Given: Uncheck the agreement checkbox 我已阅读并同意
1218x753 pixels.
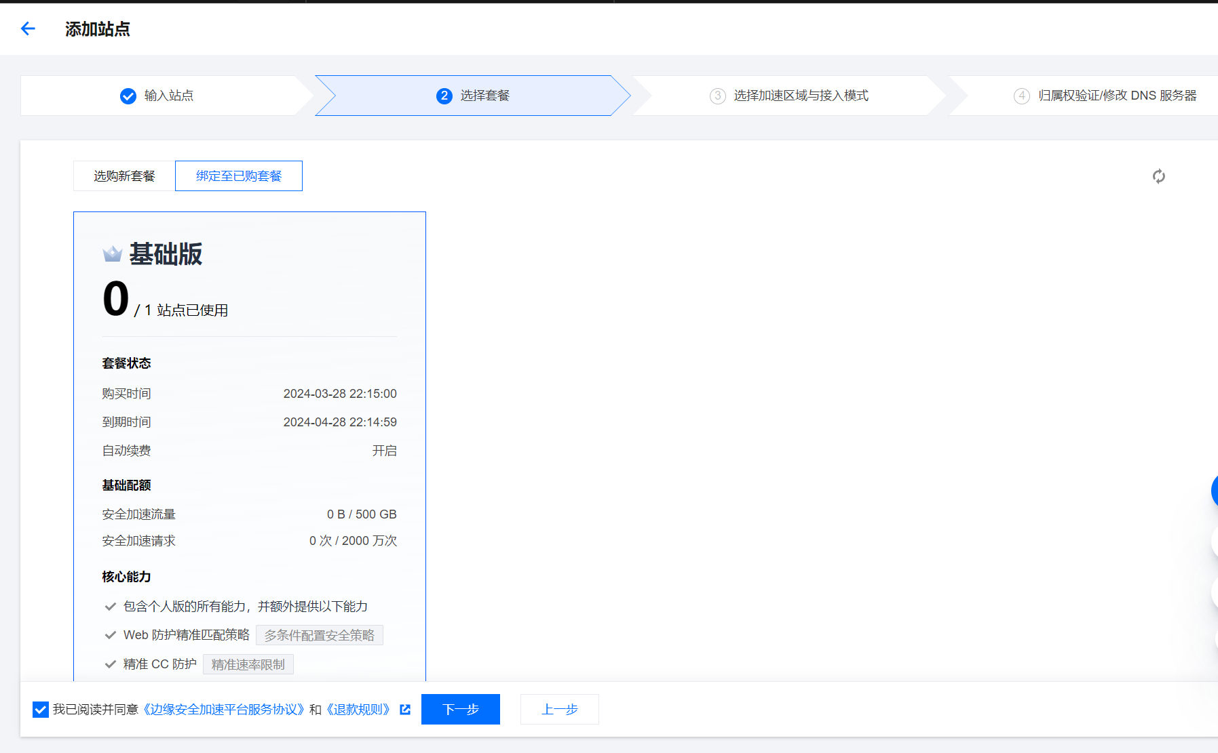Looking at the screenshot, I should tap(41, 710).
